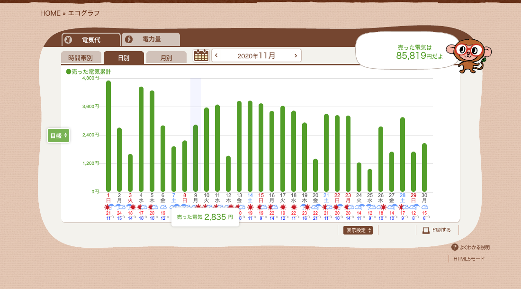
Task: Click the 印刷する print button
Action: click(437, 230)
